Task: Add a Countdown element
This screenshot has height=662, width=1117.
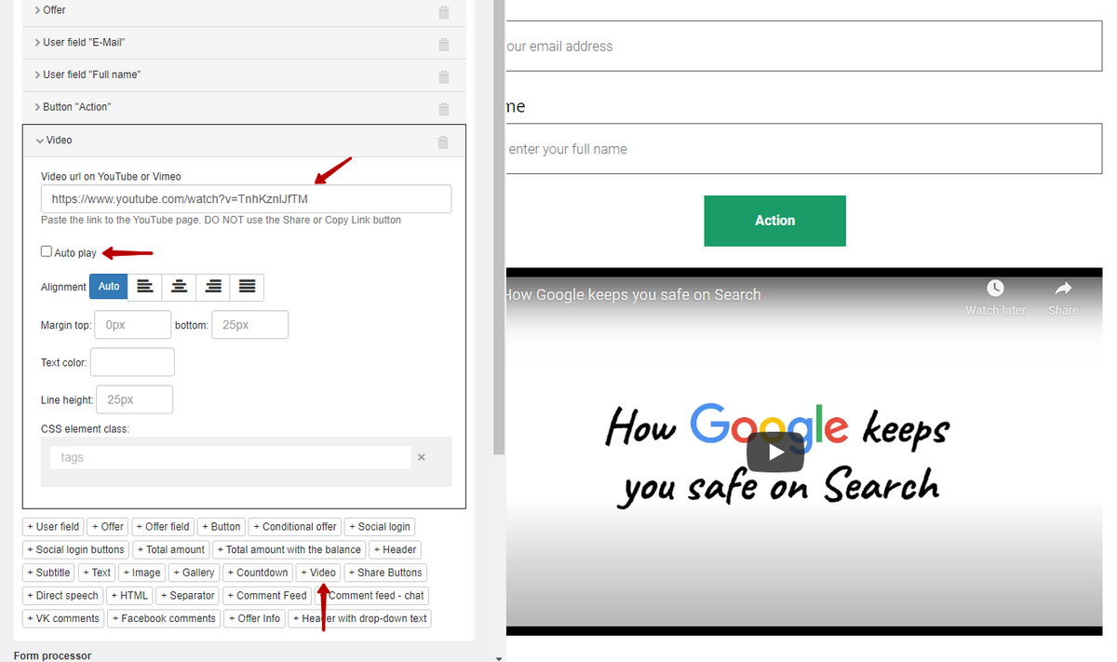Action: (x=258, y=573)
